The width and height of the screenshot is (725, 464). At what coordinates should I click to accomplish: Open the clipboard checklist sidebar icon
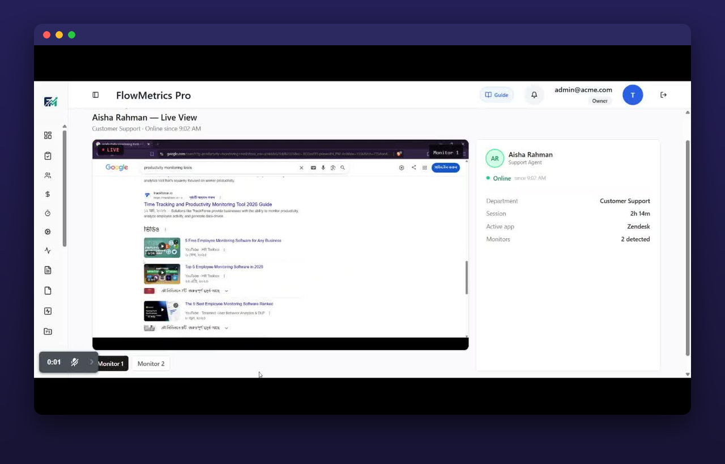[x=48, y=156]
